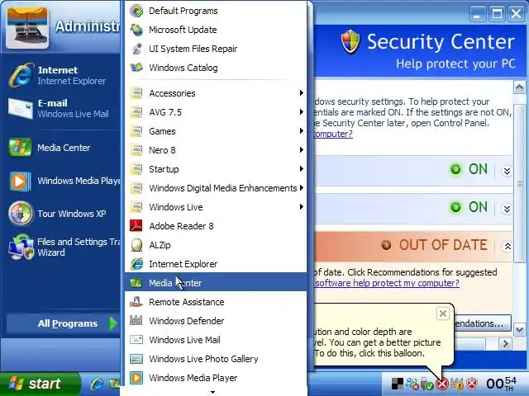
Task: Show more programs with bottom arrow
Action: pyautogui.click(x=212, y=392)
